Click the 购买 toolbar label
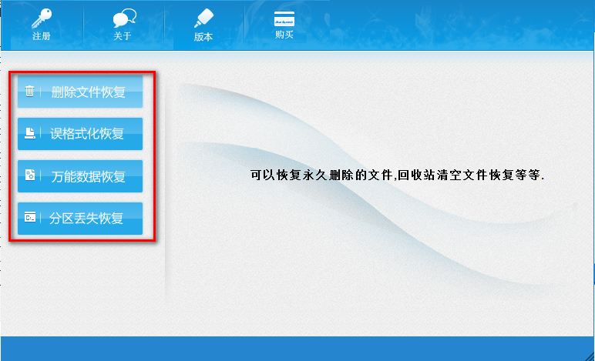This screenshot has height=361, width=595. [284, 35]
